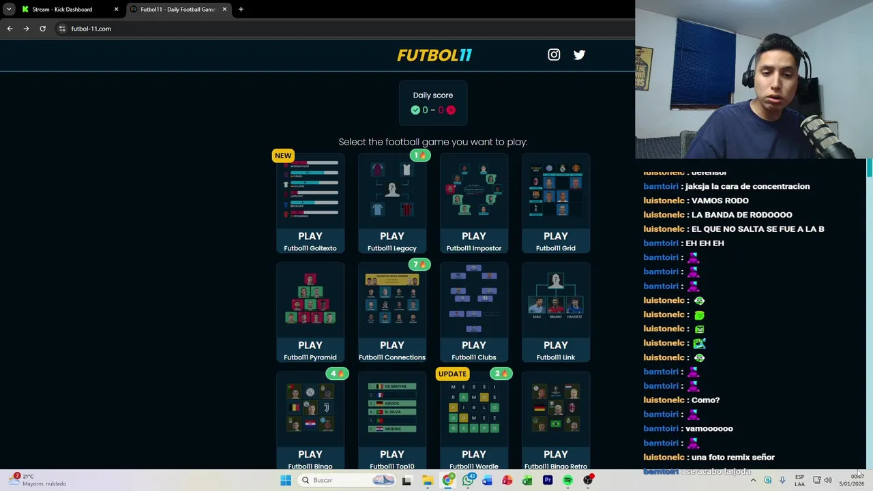Open the volume control in system tray

[828, 480]
